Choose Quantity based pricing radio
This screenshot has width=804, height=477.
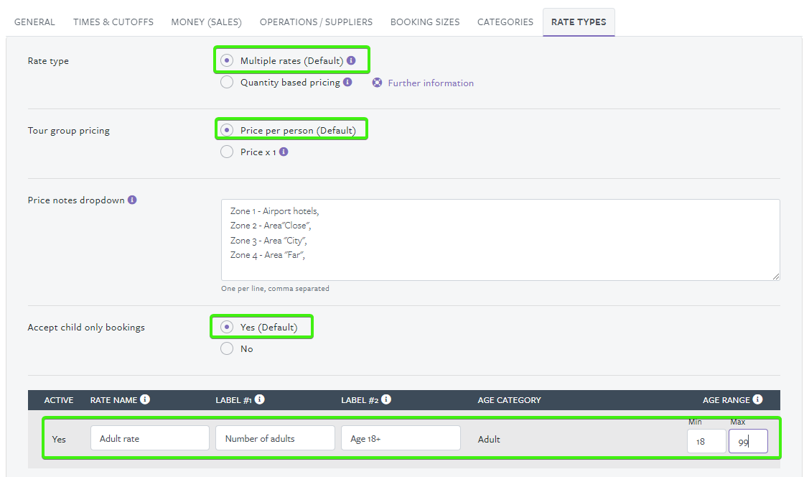[227, 82]
